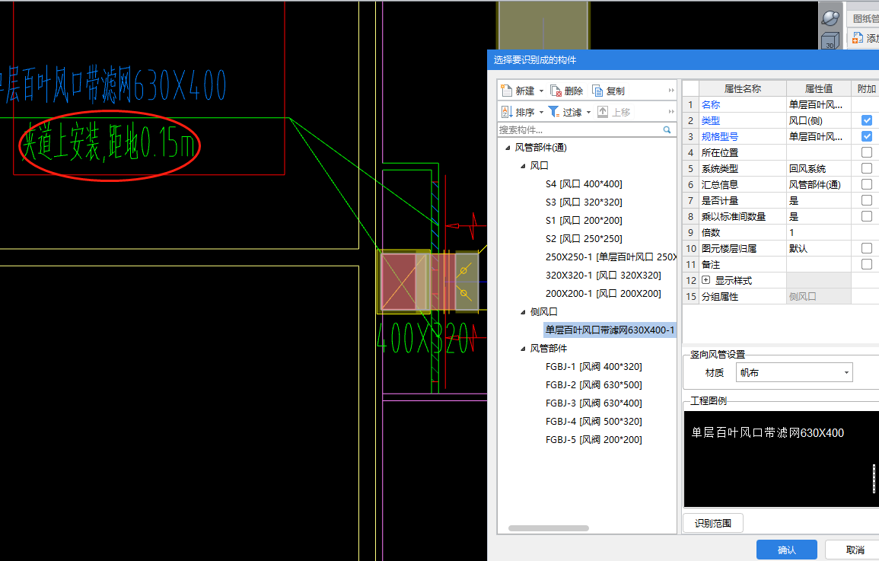Enable 附加 checkbox for 备注 row
This screenshot has width=879, height=561.
click(867, 264)
